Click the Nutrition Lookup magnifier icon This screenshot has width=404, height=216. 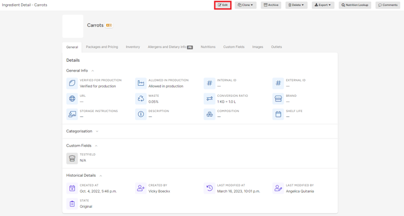click(x=343, y=5)
